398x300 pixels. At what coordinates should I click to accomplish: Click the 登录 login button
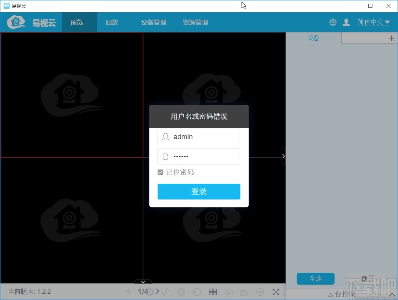[199, 192]
